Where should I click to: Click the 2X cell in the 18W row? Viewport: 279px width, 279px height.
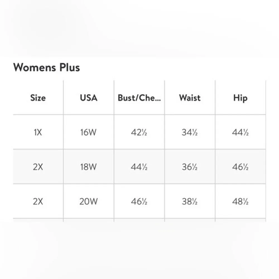38,167
